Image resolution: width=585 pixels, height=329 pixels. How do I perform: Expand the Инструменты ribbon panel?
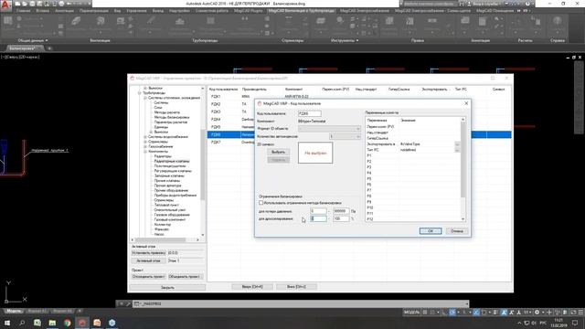(x=345, y=40)
